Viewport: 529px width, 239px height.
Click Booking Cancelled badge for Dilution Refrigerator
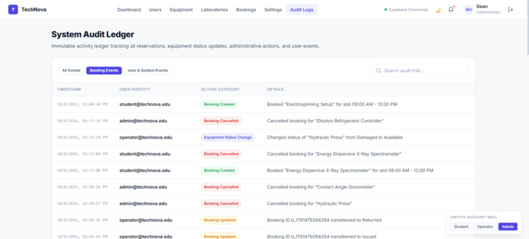221,121
